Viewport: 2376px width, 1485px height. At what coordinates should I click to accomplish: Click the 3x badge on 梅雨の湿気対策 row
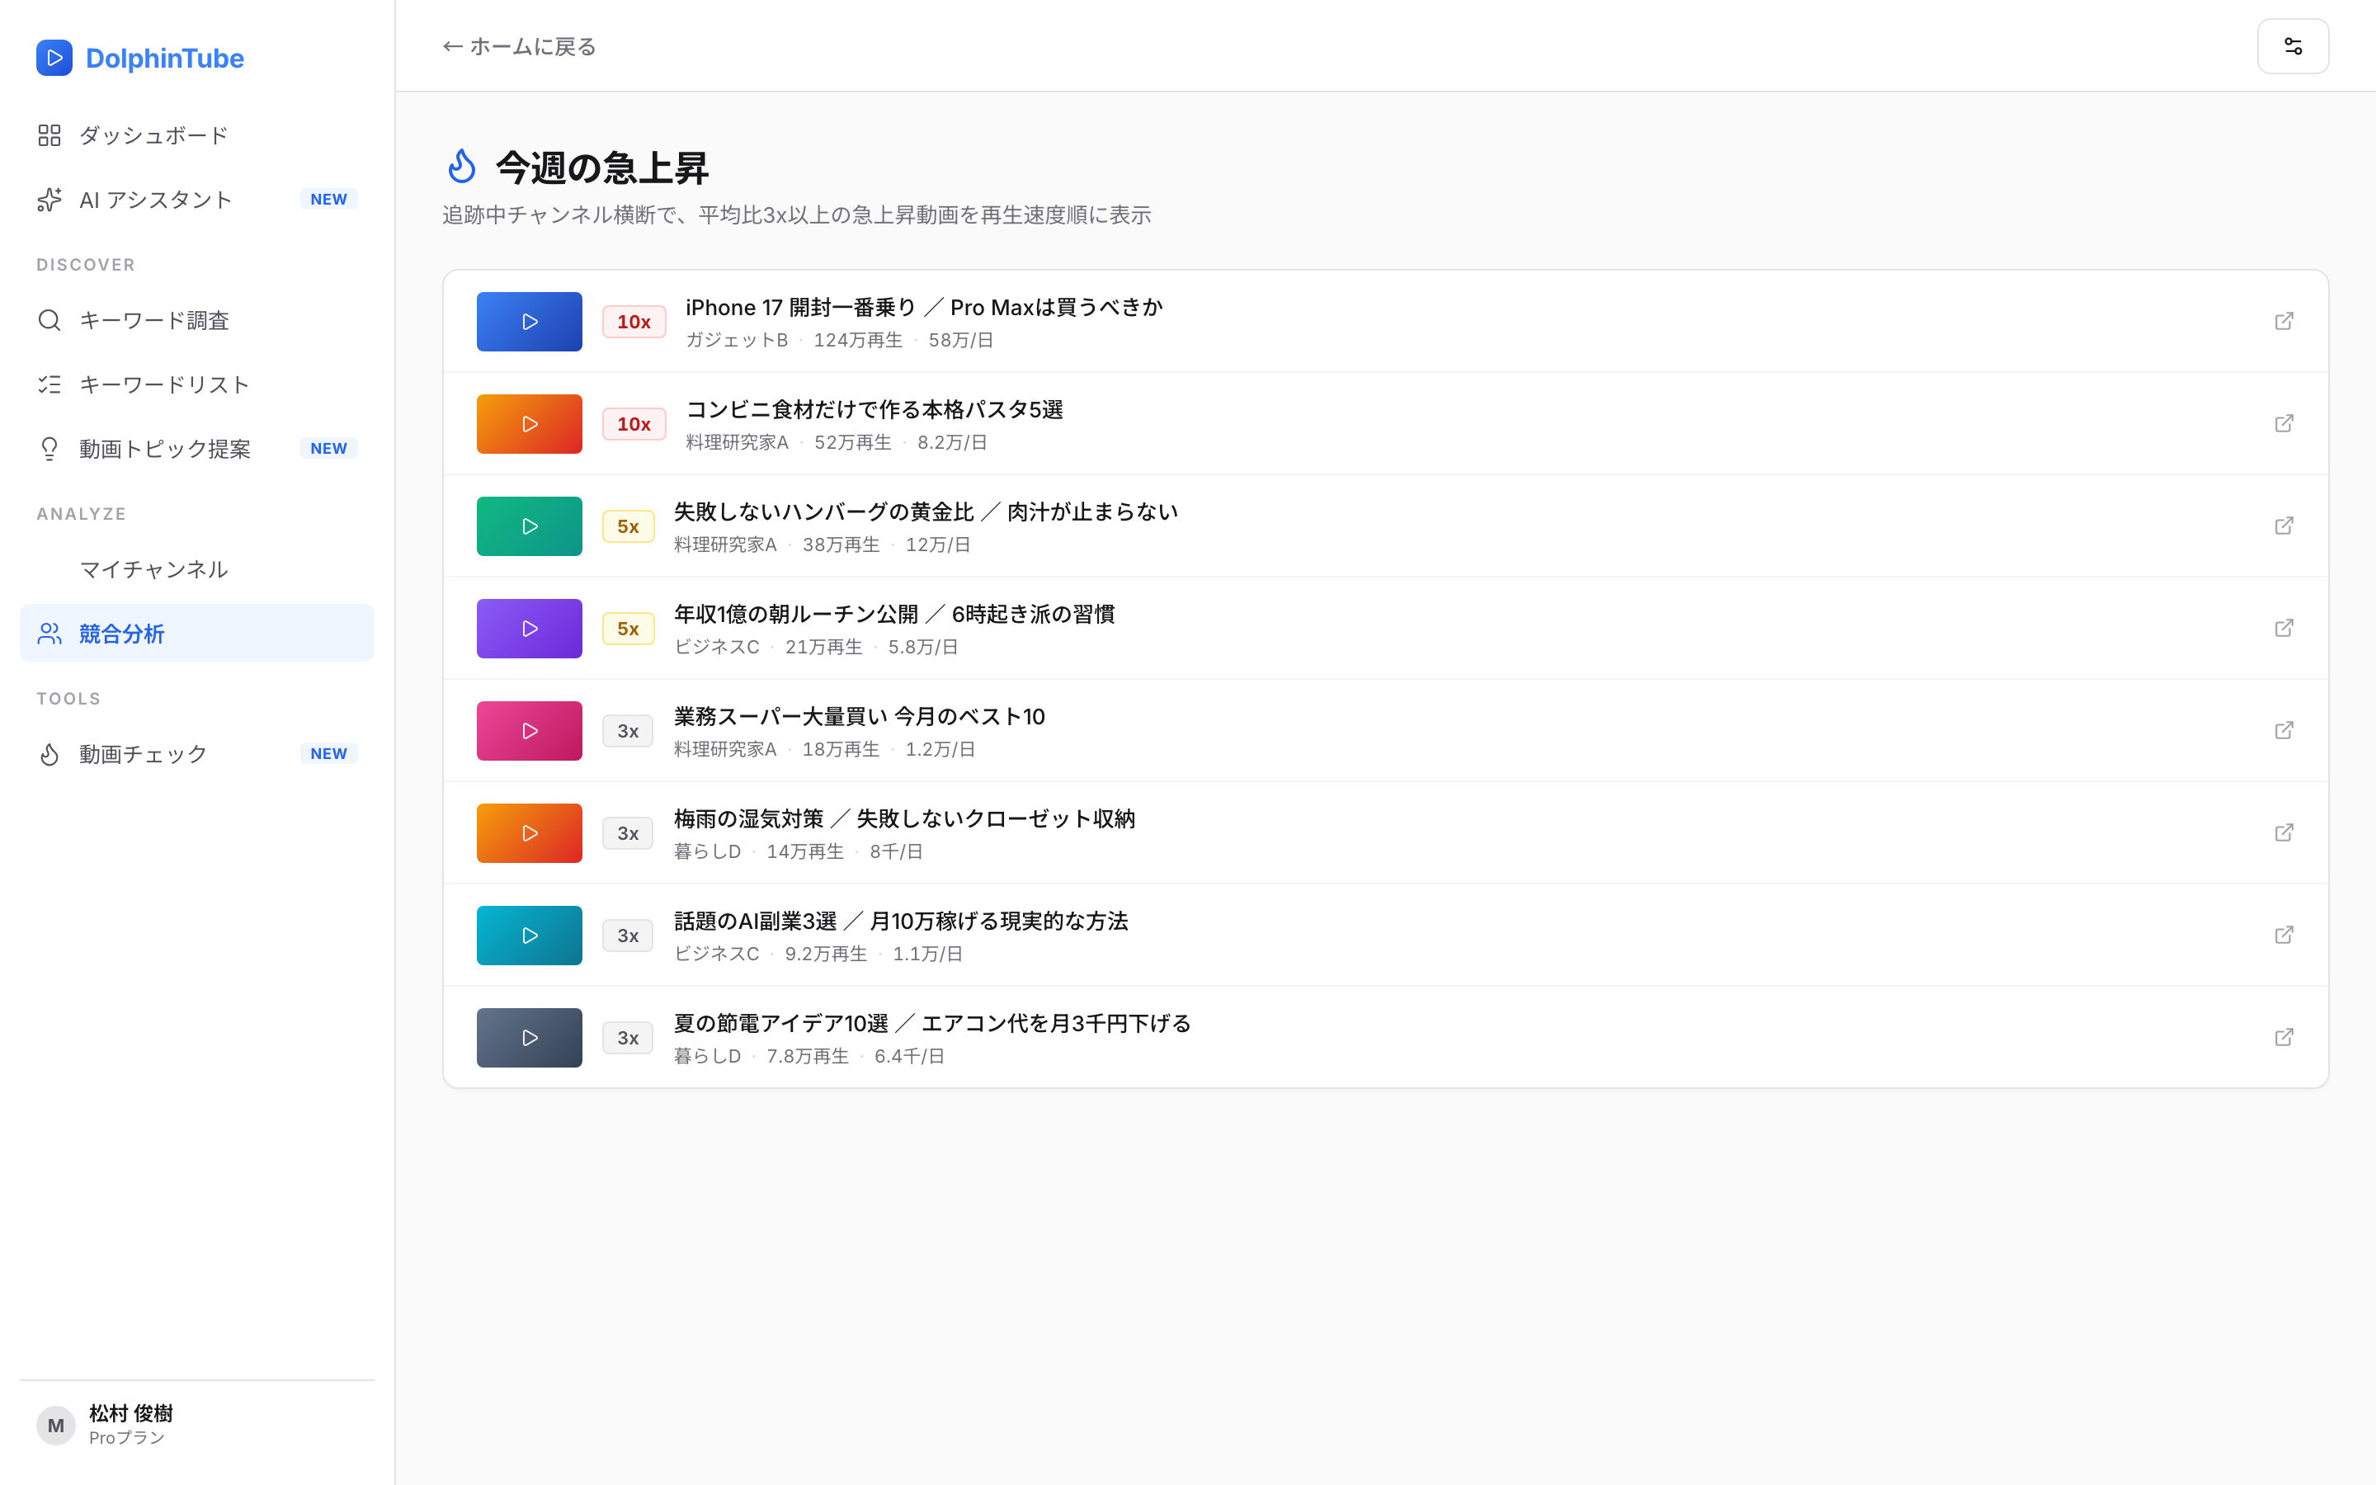point(627,833)
